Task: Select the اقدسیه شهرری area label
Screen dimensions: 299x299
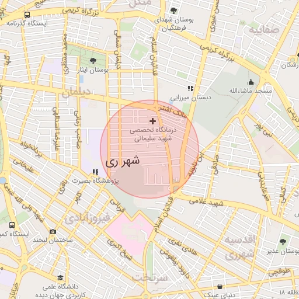Action: (239, 247)
